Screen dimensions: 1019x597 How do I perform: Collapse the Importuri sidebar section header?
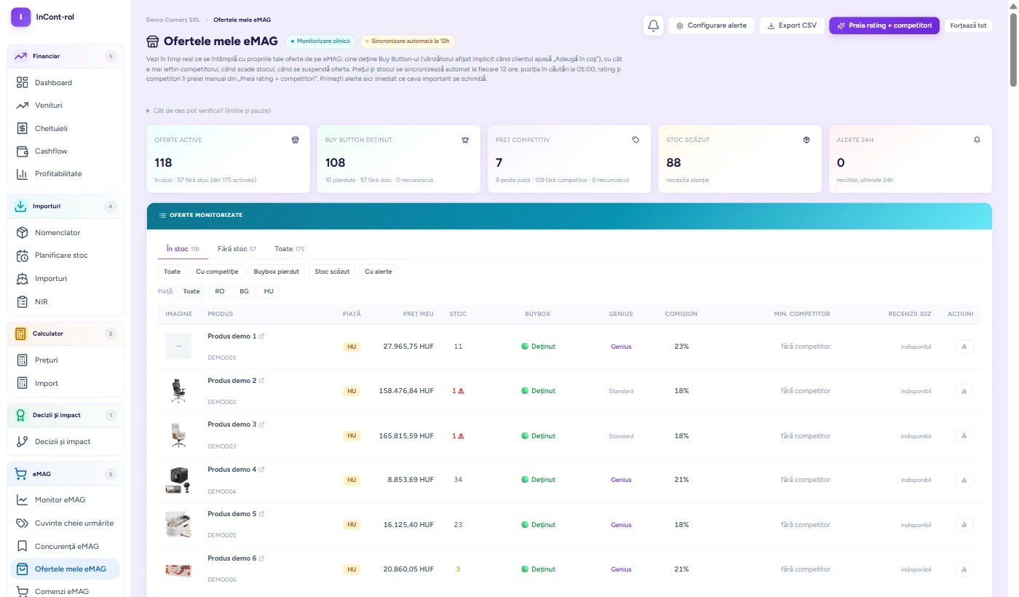65,206
